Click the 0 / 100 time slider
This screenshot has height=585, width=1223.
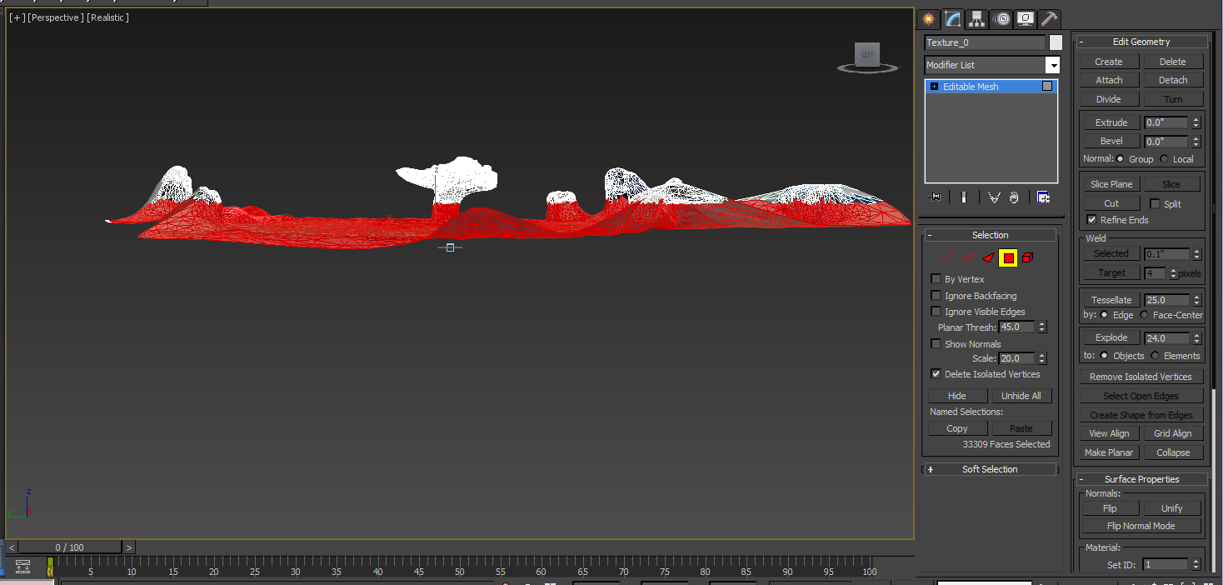(70, 547)
